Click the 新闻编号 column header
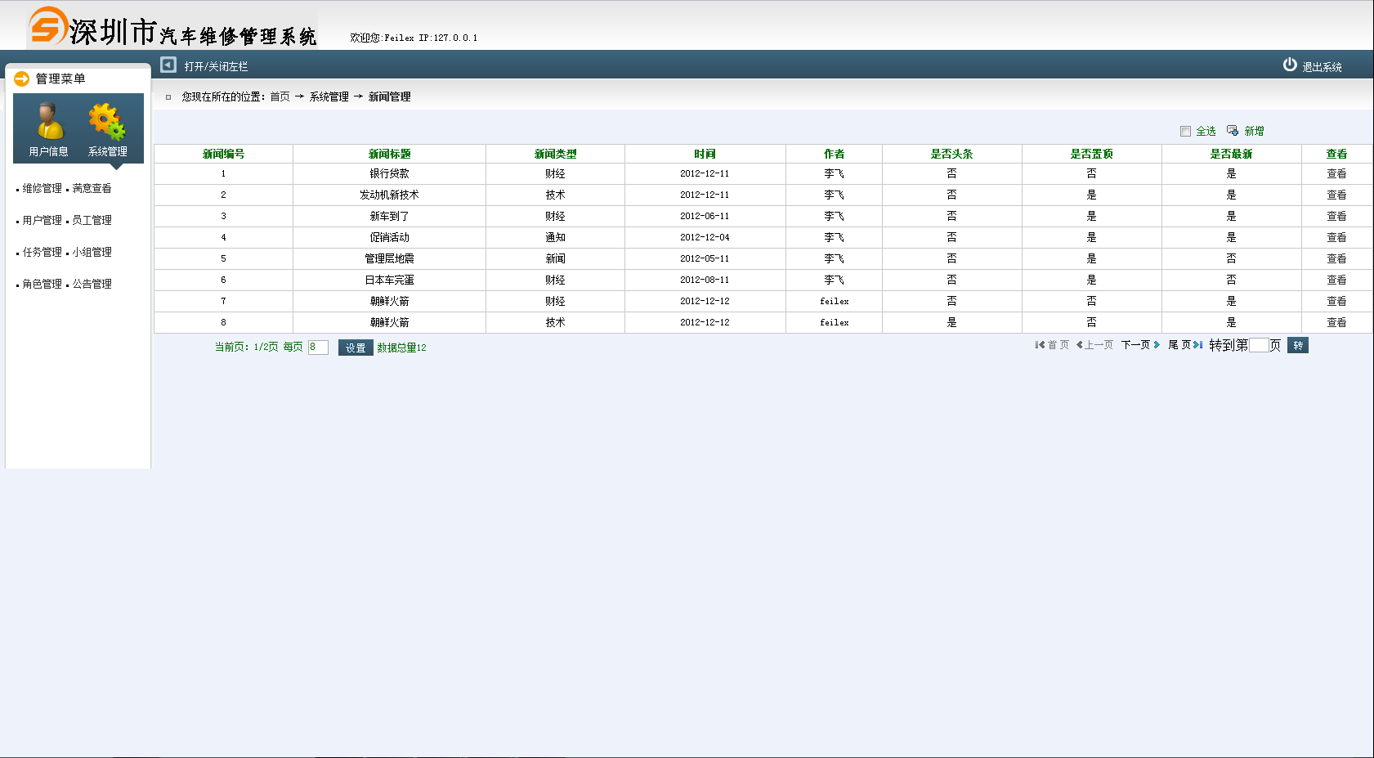 click(x=223, y=154)
